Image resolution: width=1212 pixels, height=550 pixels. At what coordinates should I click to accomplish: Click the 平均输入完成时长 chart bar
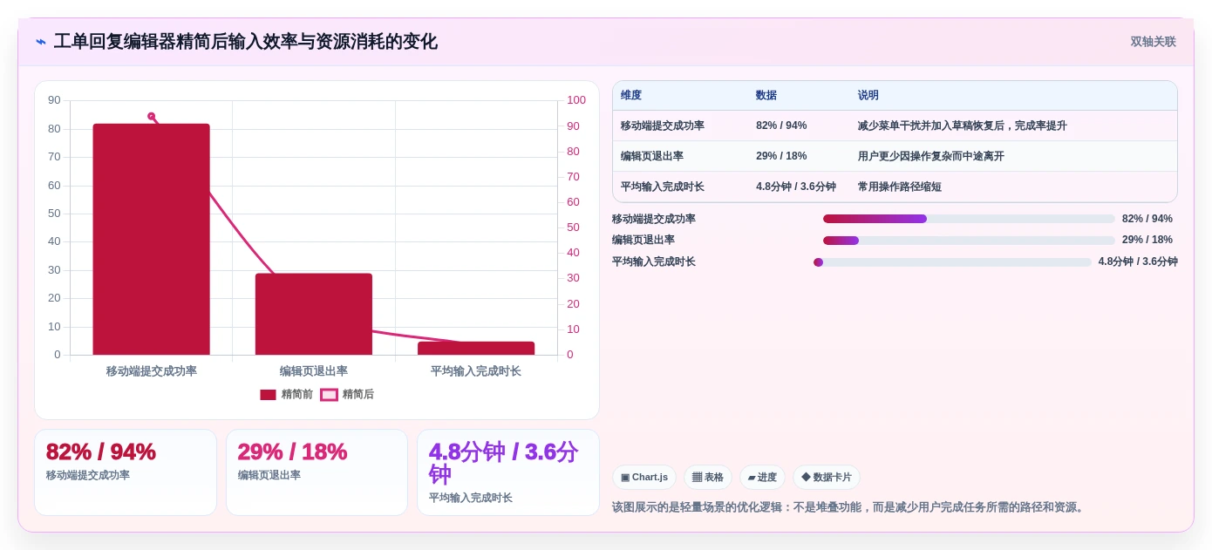click(x=476, y=348)
